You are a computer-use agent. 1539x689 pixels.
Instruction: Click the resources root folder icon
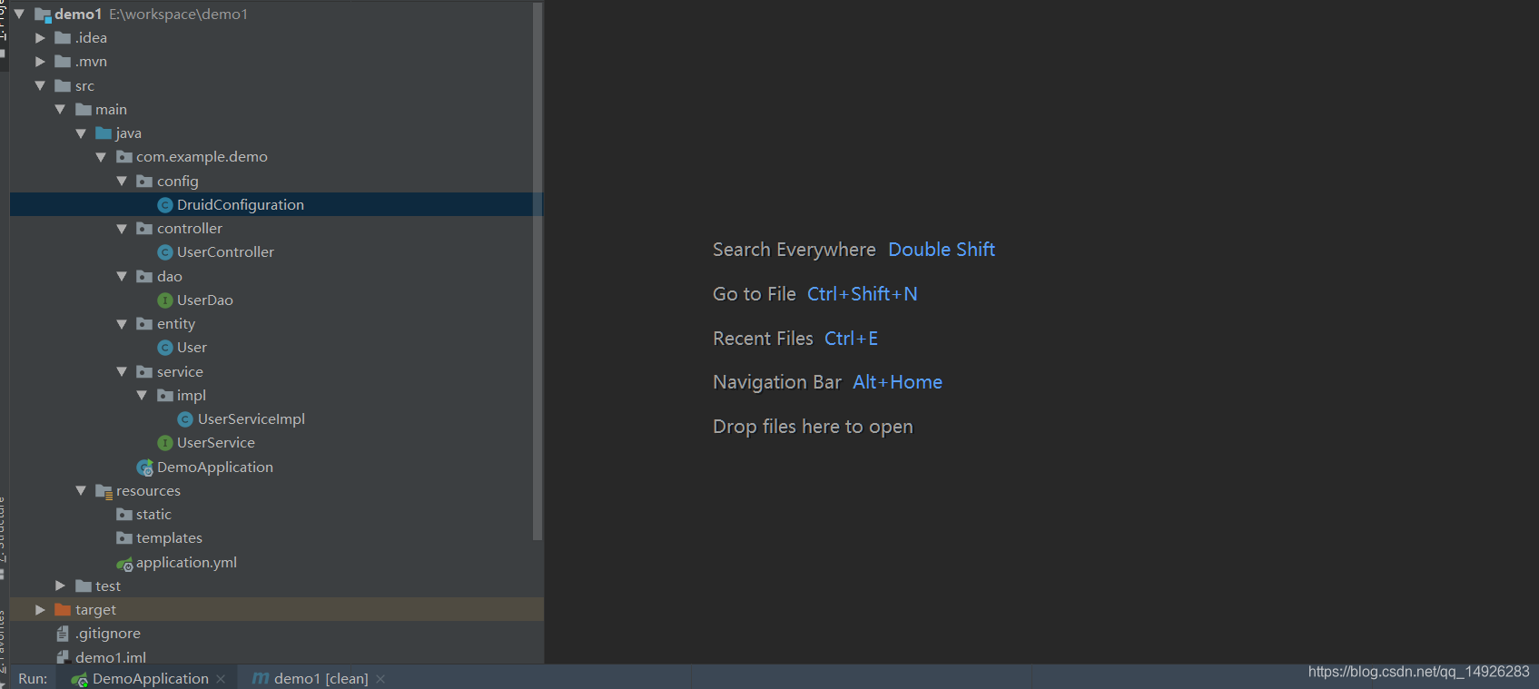[x=104, y=491]
